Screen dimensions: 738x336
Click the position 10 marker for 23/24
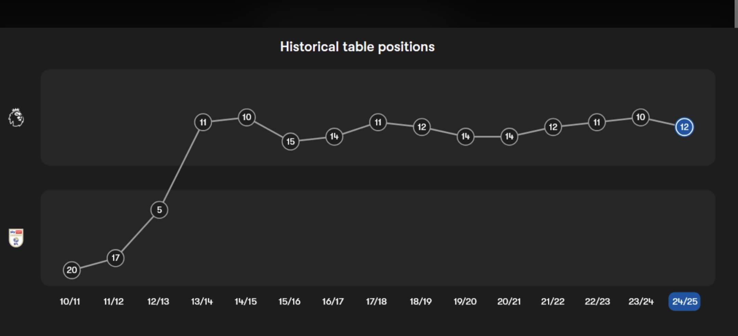point(641,117)
